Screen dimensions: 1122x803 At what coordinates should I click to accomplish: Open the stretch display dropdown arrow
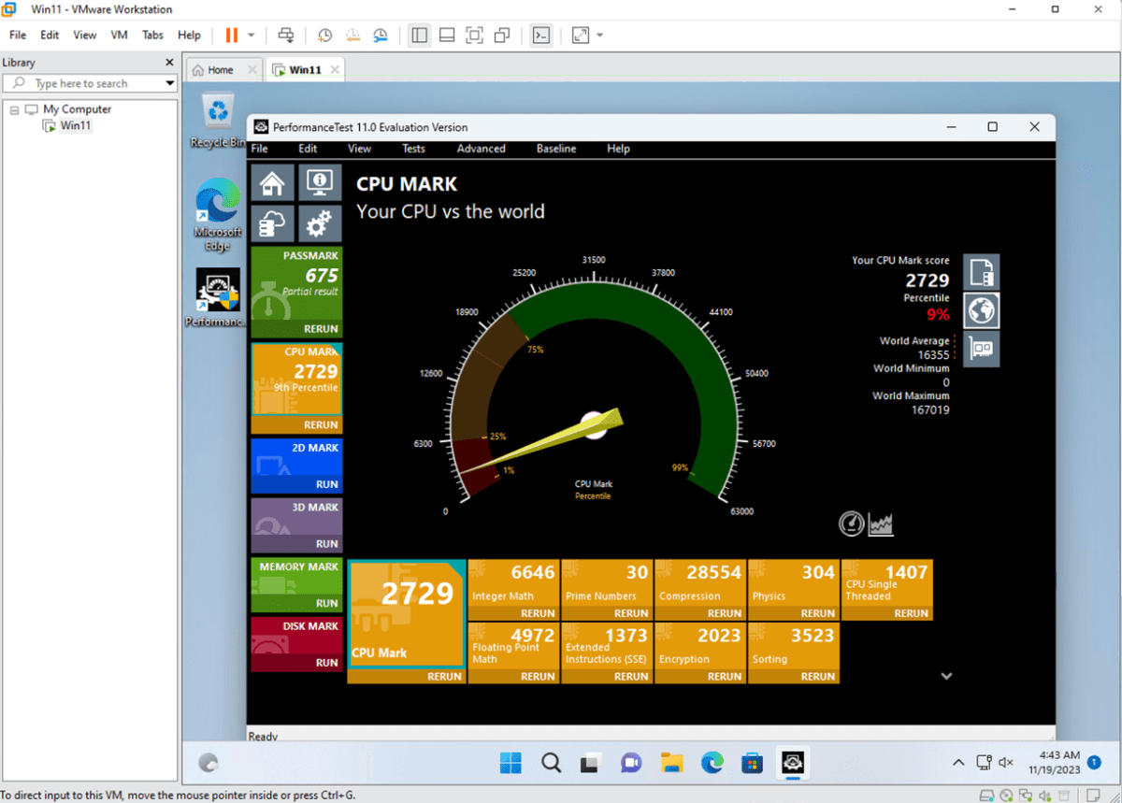pyautogui.click(x=599, y=36)
